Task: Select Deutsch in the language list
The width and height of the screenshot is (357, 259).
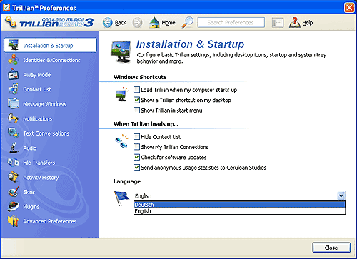Action: 239,205
